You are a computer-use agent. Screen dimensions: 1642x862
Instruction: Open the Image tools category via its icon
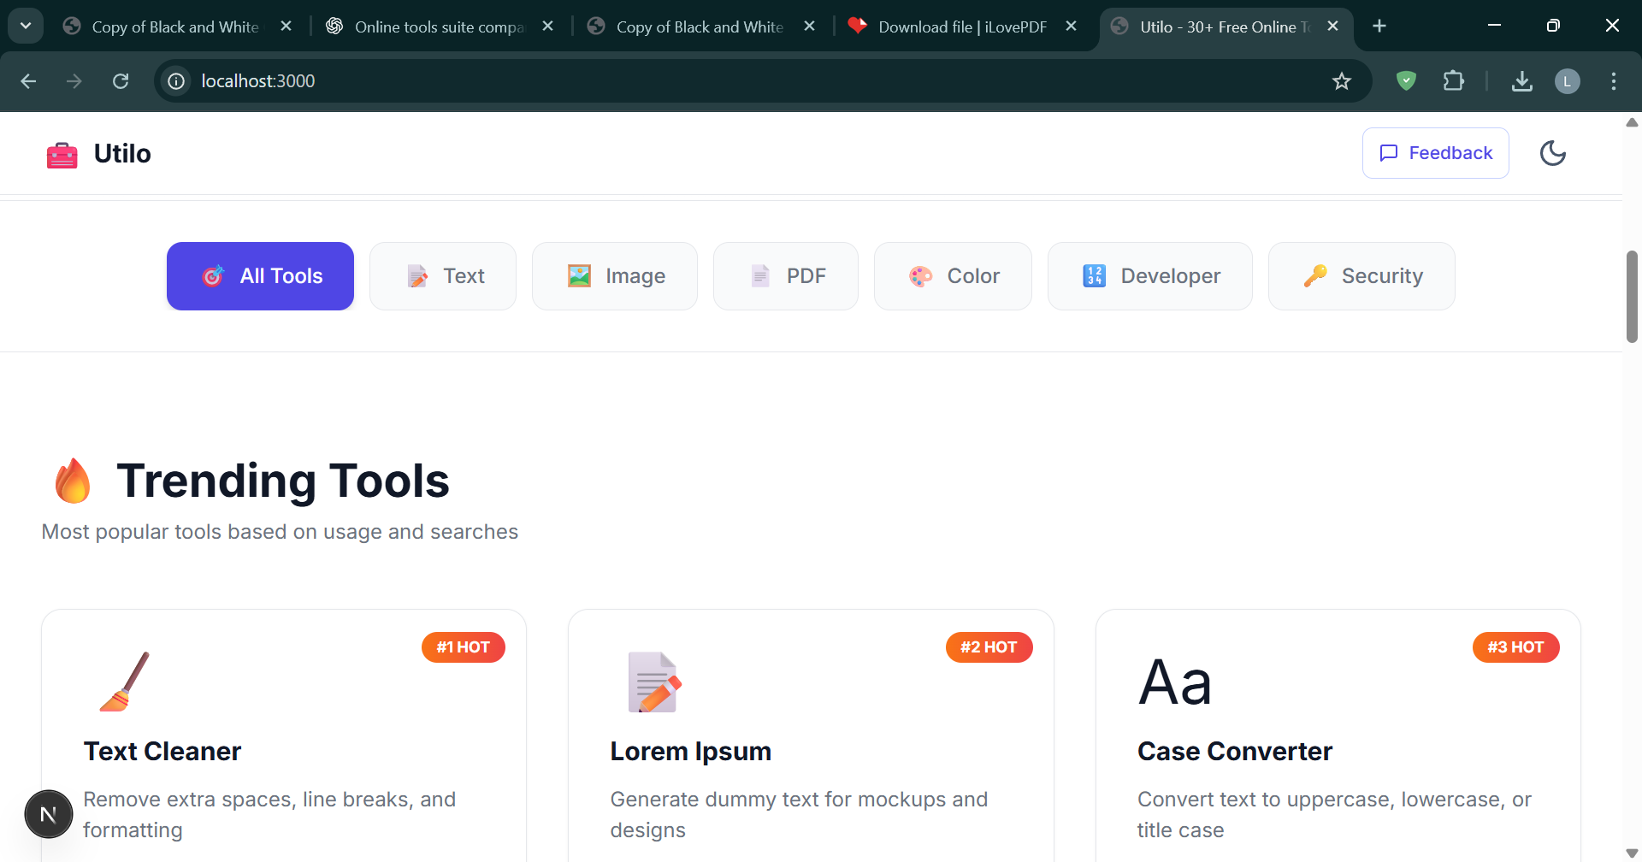click(578, 275)
